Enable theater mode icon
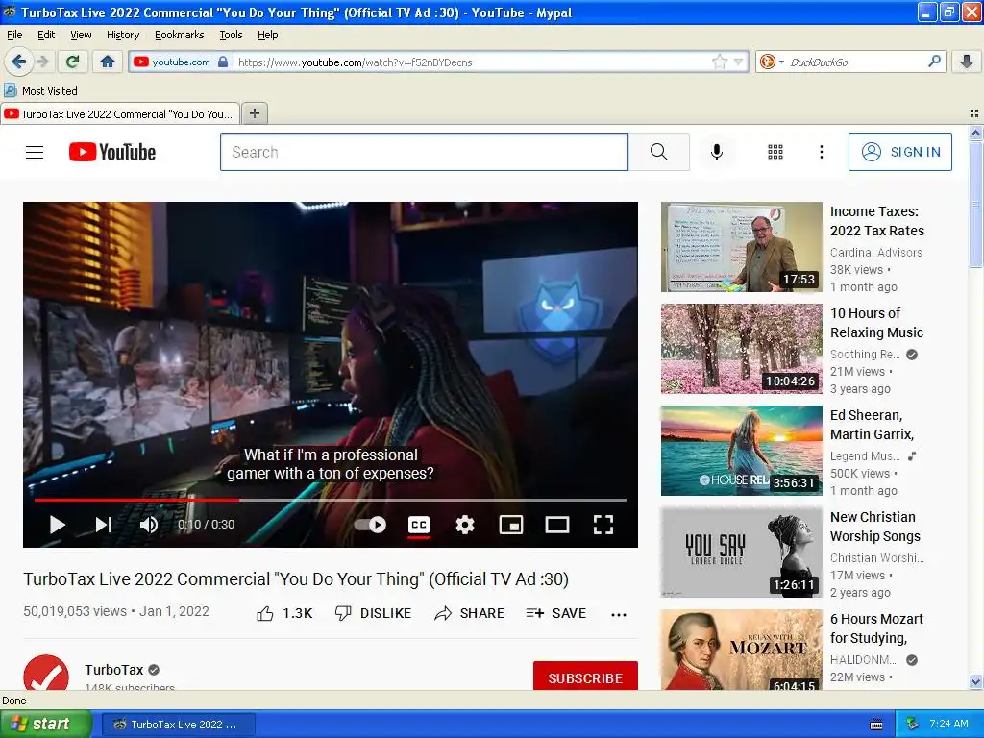Image resolution: width=984 pixels, height=738 pixels. click(x=556, y=525)
